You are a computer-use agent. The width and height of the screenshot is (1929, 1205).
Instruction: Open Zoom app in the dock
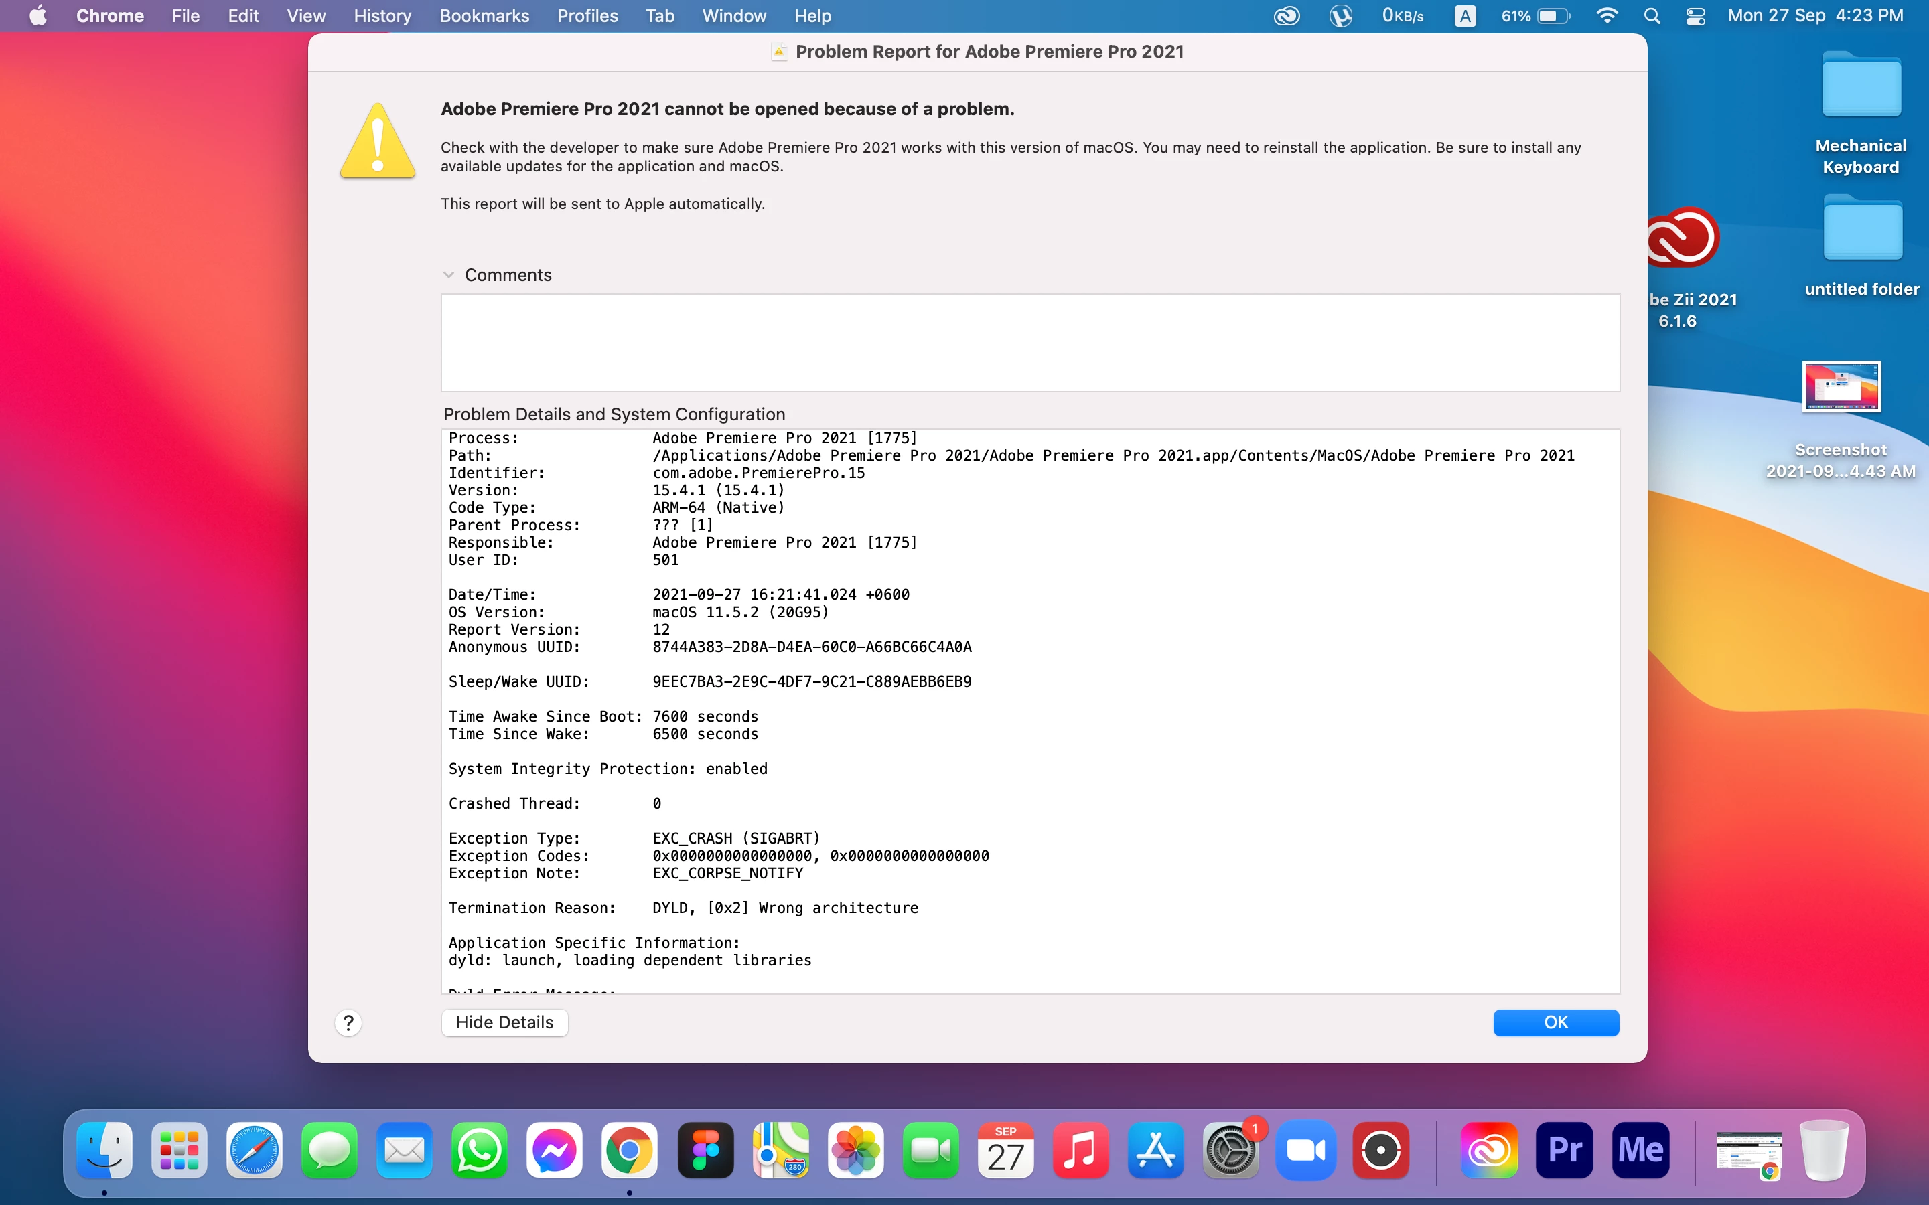pyautogui.click(x=1305, y=1150)
